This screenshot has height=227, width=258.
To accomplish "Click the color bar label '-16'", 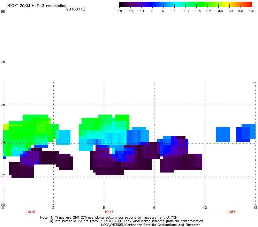I will tap(119, 11).
